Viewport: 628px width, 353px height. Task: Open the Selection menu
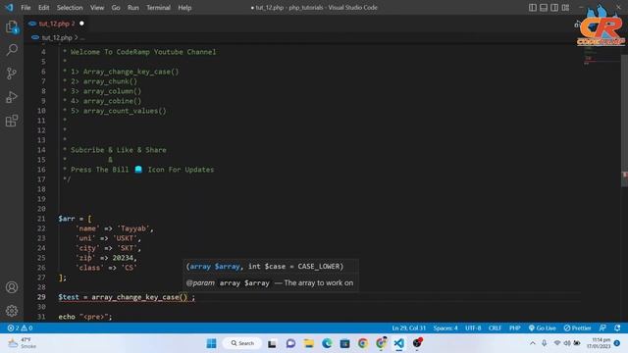70,7
